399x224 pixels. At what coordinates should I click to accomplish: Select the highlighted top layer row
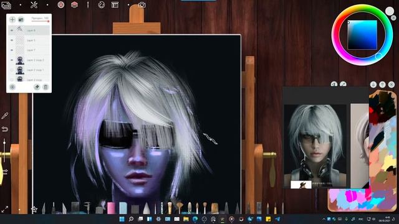coord(29,30)
